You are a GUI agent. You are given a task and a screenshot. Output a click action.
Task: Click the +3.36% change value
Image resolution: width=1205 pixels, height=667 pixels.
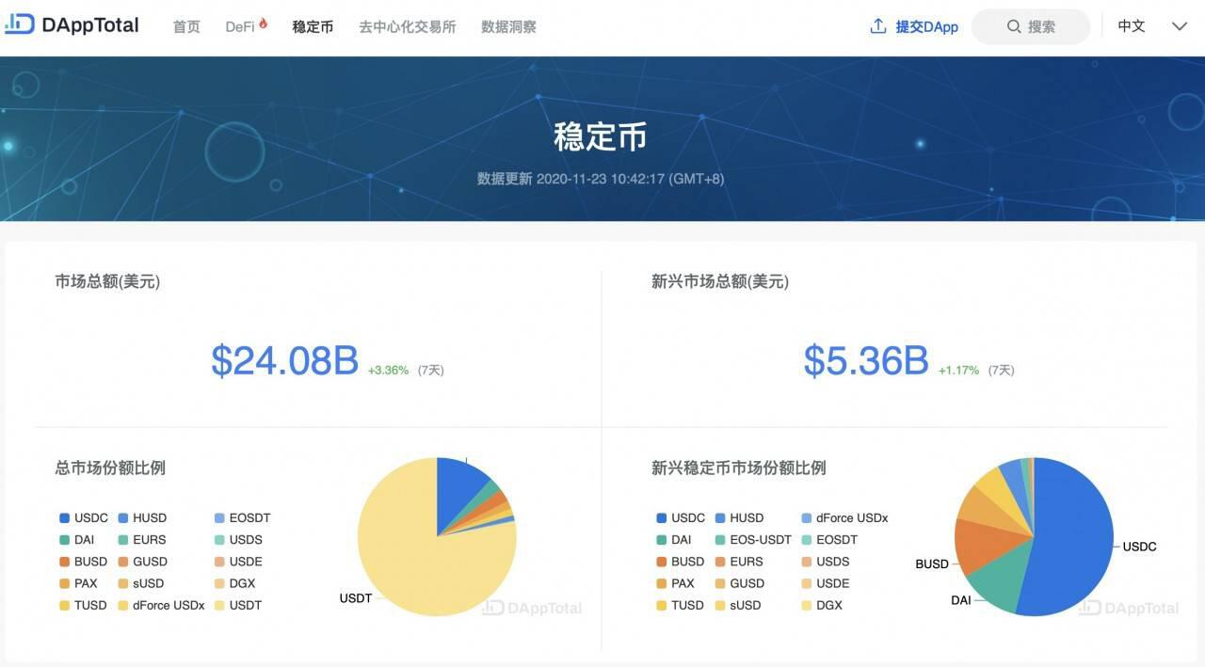pos(388,371)
